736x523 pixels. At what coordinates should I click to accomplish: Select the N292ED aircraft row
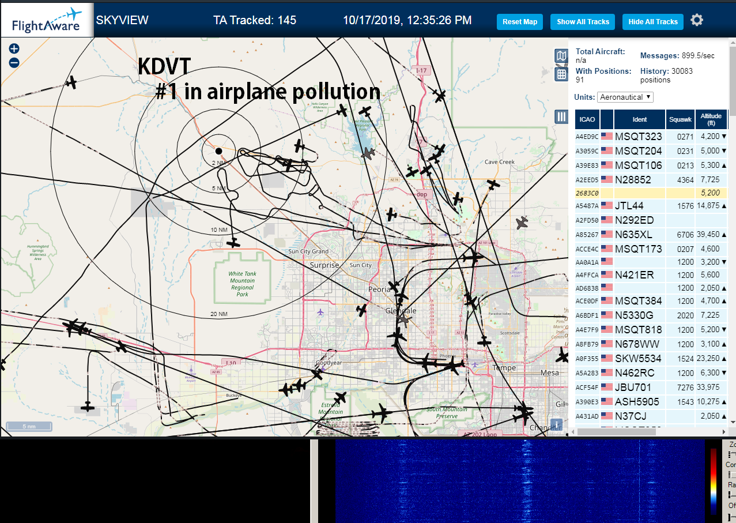pos(651,220)
